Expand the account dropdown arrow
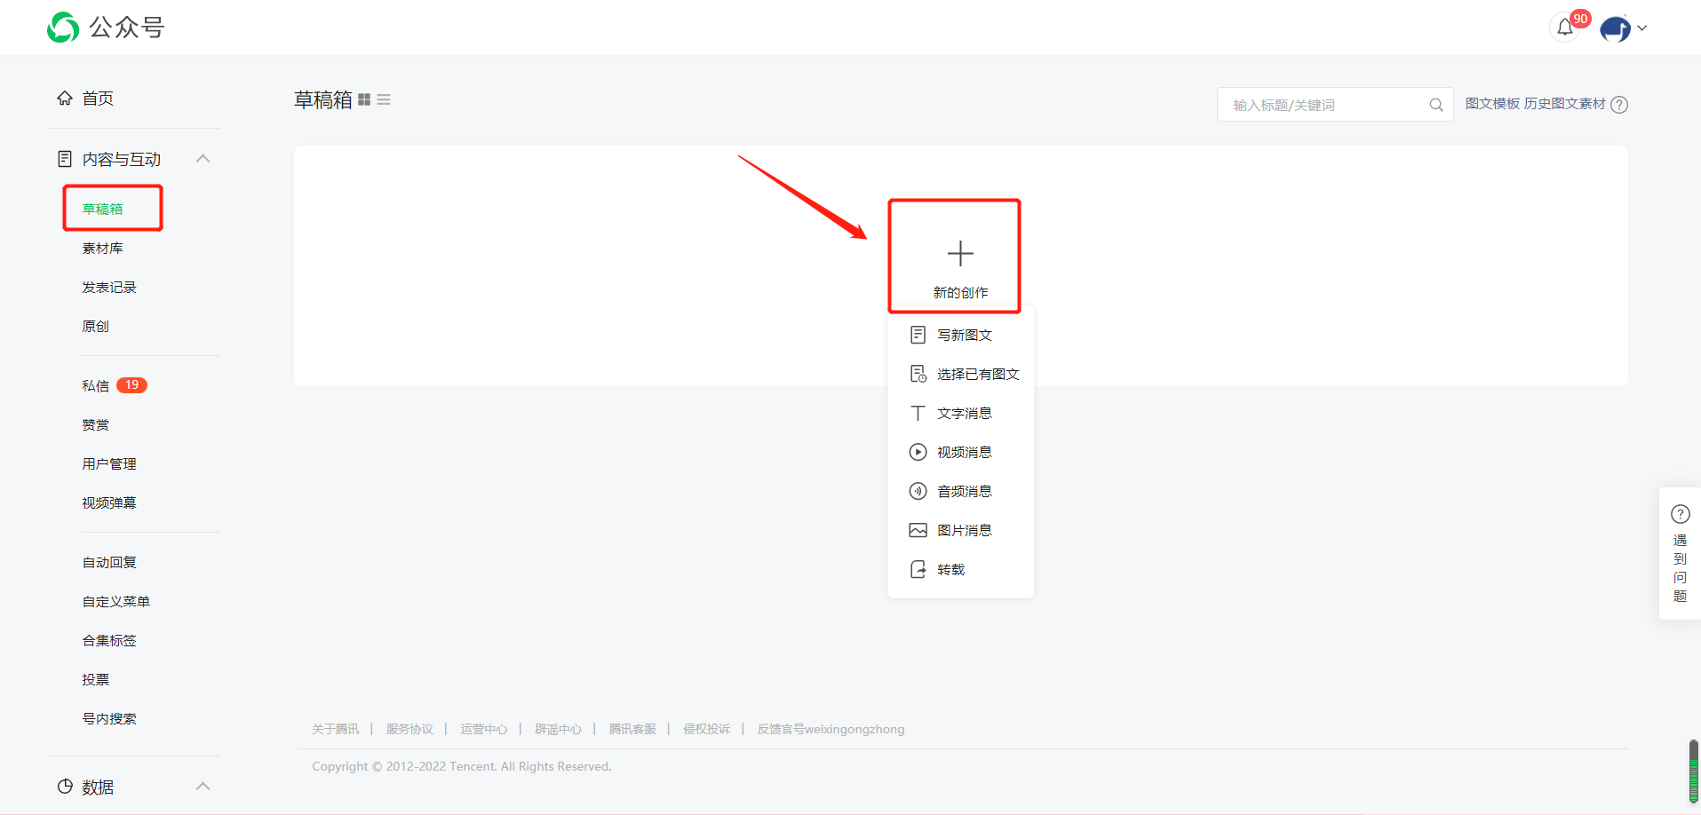The height and width of the screenshot is (815, 1701). click(1642, 28)
